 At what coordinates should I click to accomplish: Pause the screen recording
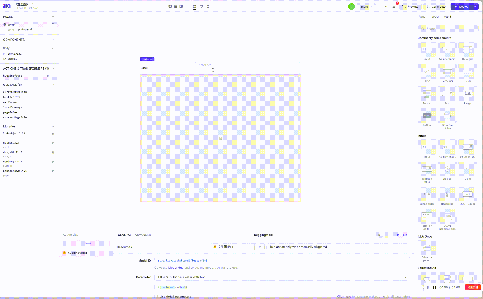(x=434, y=287)
